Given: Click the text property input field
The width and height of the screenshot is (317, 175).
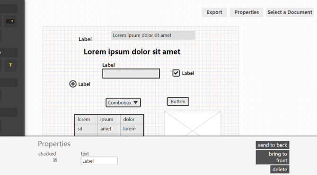Looking at the screenshot, I should pyautogui.click(x=99, y=161).
